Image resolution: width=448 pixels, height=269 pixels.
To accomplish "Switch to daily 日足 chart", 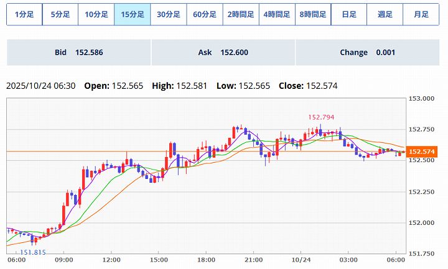I will pos(349,14).
